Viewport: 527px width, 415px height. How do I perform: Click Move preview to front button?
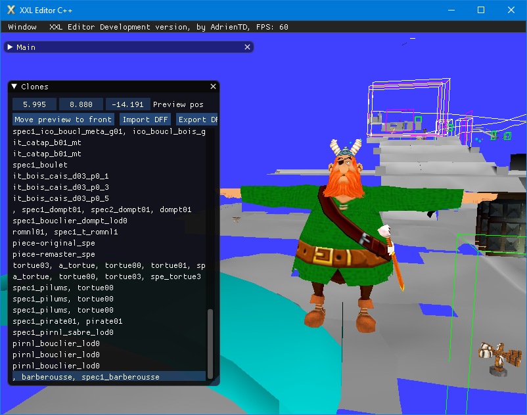pyautogui.click(x=63, y=120)
